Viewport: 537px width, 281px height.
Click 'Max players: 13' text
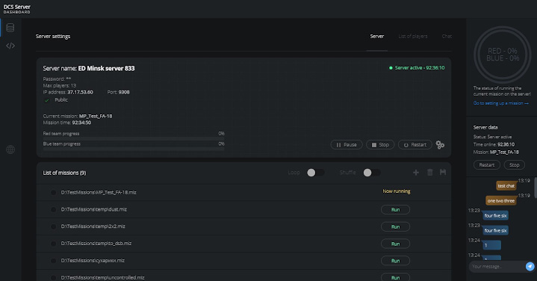click(60, 85)
